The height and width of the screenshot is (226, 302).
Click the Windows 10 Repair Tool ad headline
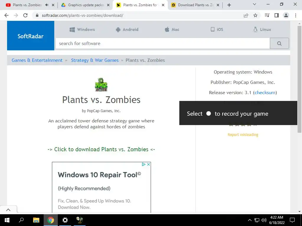click(99, 175)
